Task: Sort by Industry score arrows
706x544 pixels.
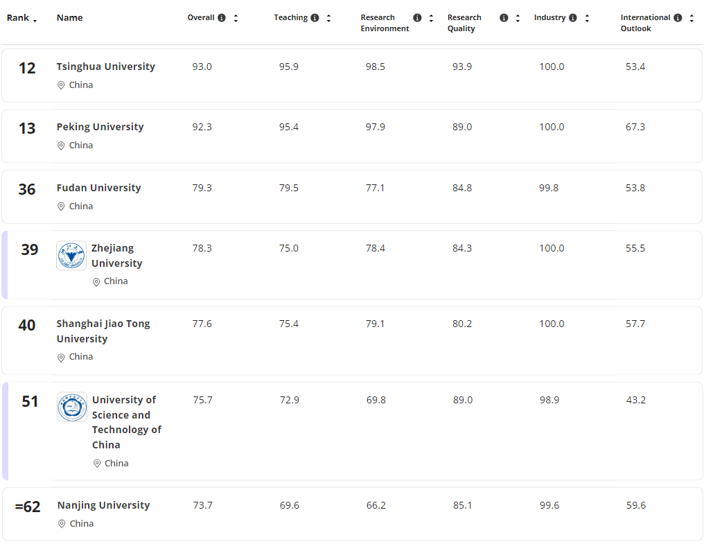Action: tap(587, 18)
